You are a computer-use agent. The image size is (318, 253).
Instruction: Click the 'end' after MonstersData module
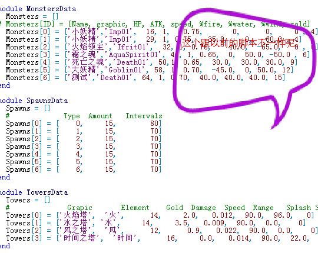coord(5,85)
